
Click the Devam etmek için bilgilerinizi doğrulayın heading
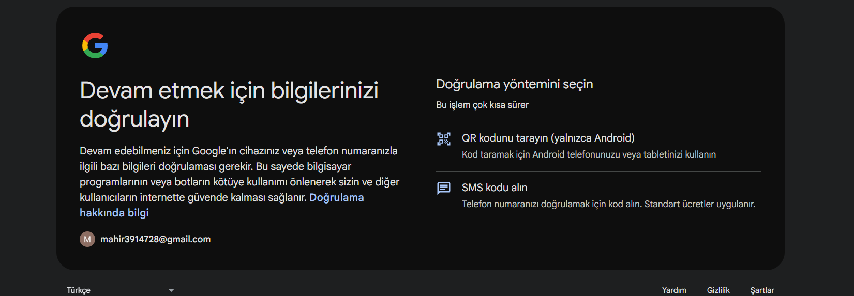click(229, 104)
